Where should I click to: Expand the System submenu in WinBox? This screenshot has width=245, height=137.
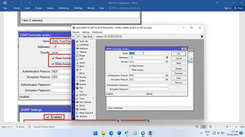tap(93, 81)
